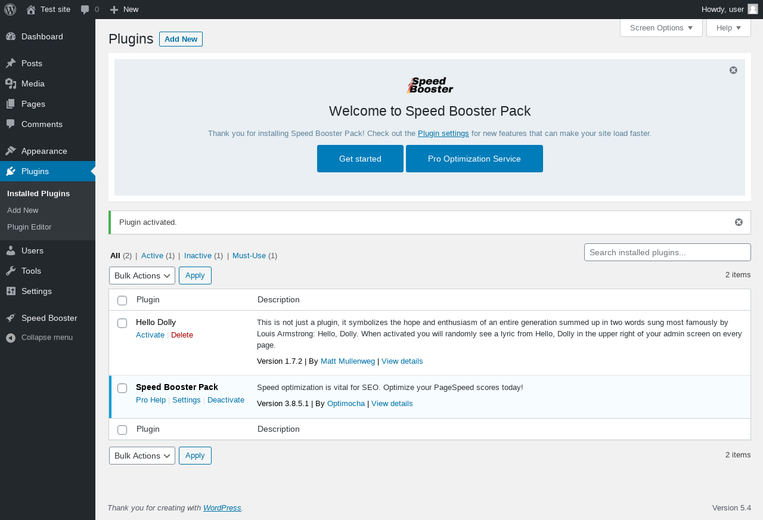Click the Get started button
Screen dimensions: 763x520
tap(360, 159)
